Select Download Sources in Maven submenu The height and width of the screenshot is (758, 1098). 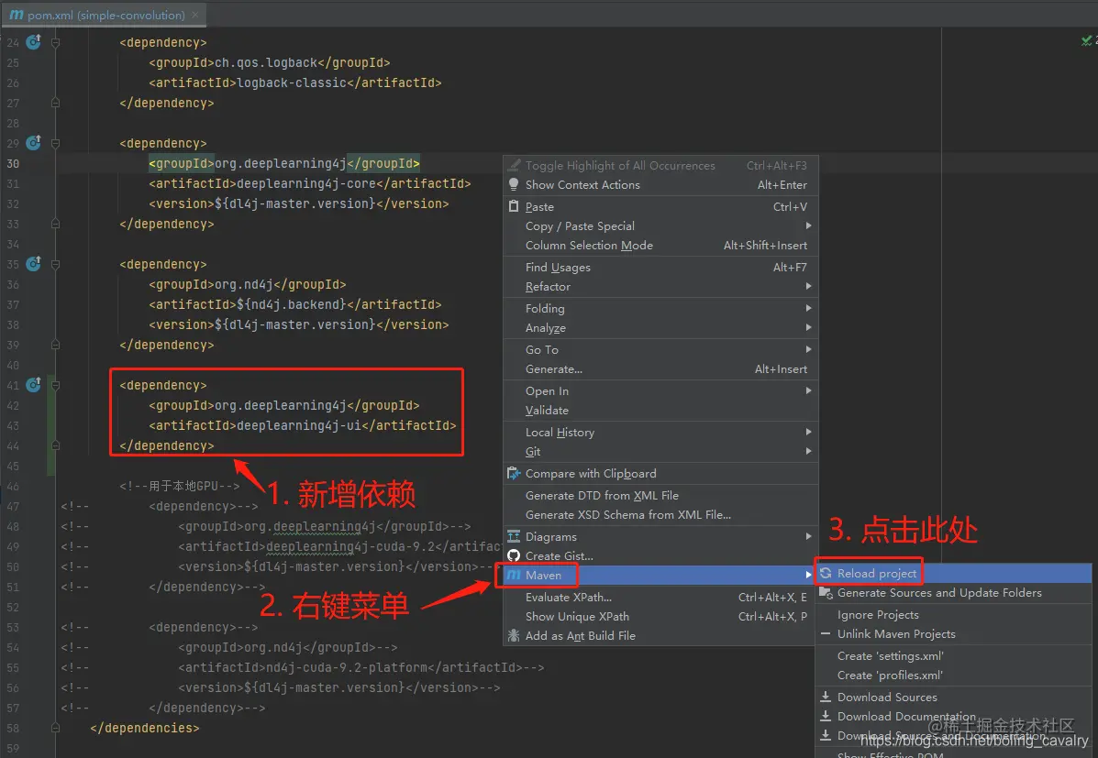pos(954,698)
